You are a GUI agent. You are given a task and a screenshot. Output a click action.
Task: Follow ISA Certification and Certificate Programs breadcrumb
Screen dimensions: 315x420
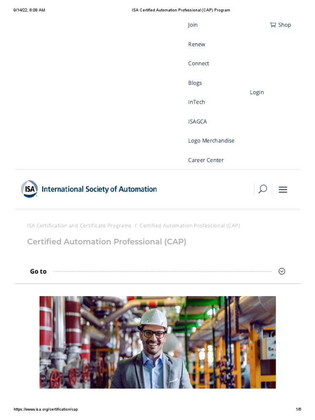[x=79, y=226]
